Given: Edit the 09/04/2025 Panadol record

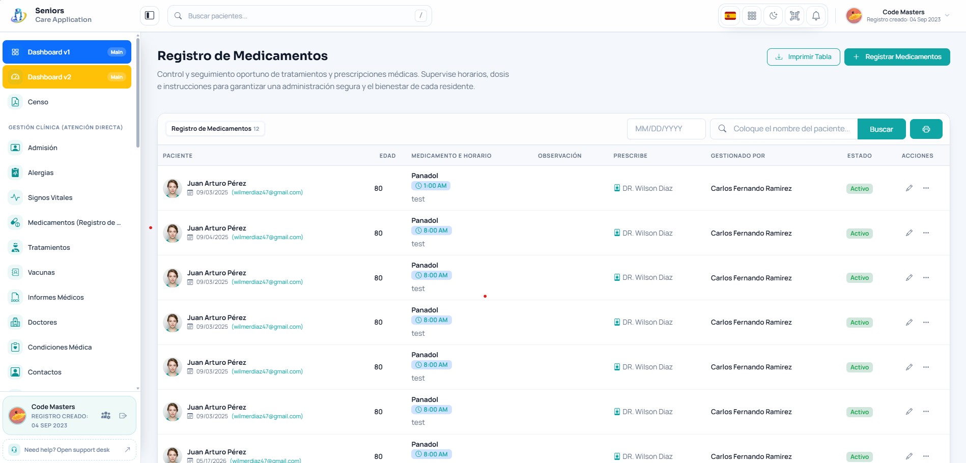Looking at the screenshot, I should point(909,233).
